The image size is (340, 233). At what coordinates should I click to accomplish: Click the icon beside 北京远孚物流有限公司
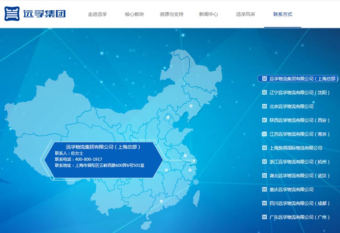coord(264,106)
